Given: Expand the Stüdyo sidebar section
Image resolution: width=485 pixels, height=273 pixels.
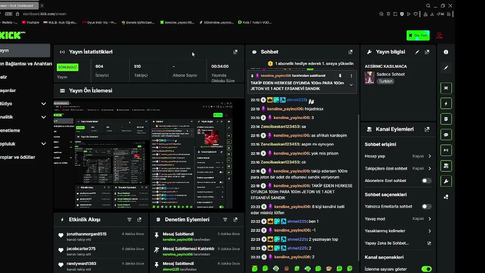Looking at the screenshot, I should click(x=44, y=104).
